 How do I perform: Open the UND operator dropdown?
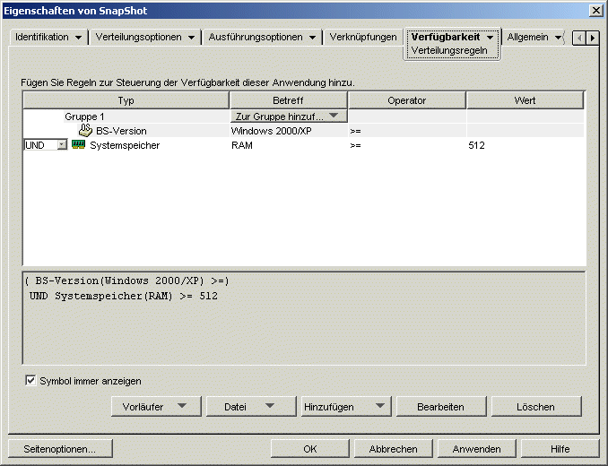point(61,145)
